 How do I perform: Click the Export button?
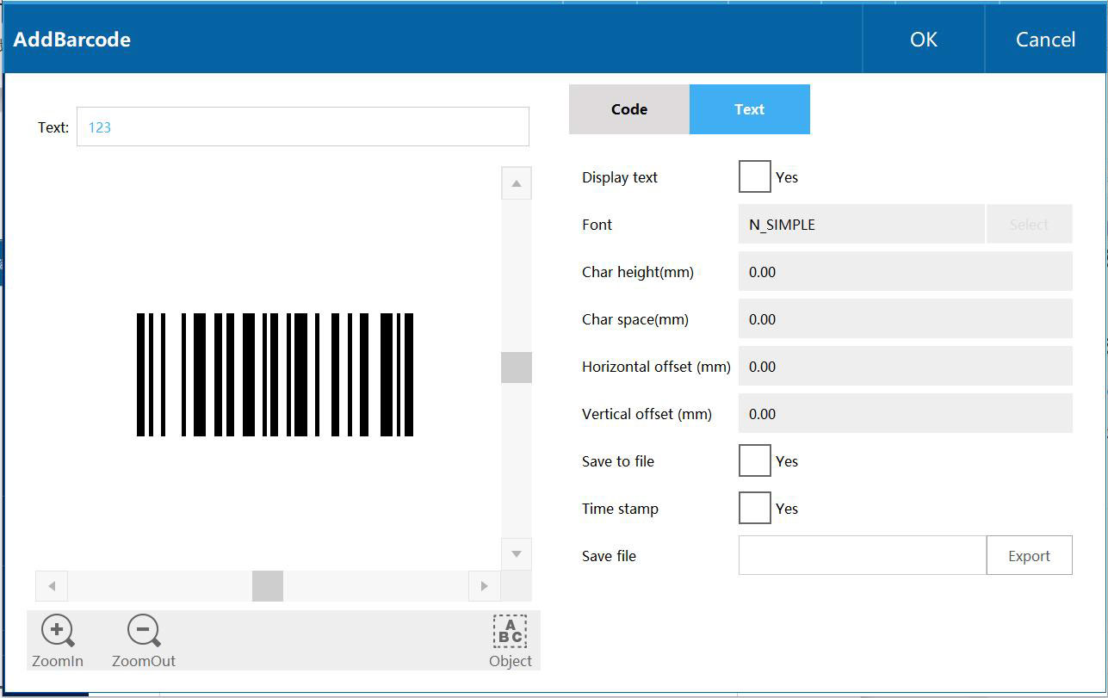click(1030, 555)
